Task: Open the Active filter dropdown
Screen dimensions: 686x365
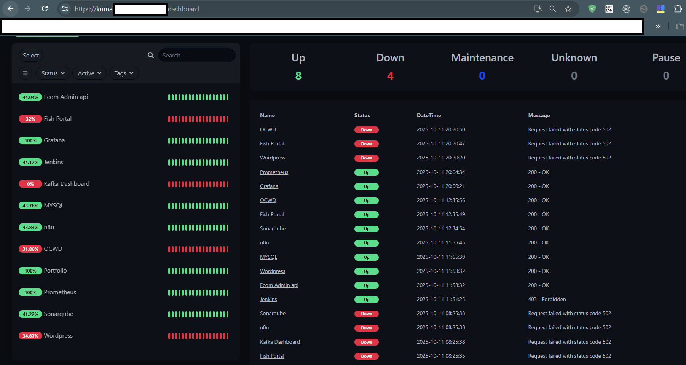Action: [x=89, y=73]
